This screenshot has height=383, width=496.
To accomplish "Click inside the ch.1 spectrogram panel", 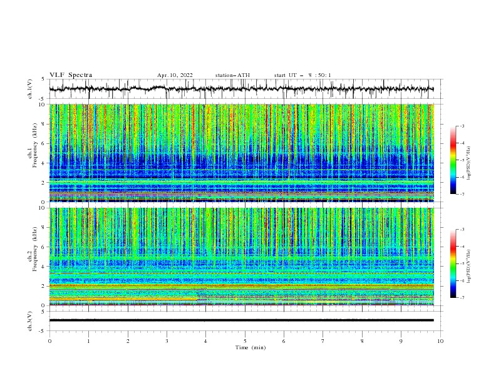I will (242, 153).
